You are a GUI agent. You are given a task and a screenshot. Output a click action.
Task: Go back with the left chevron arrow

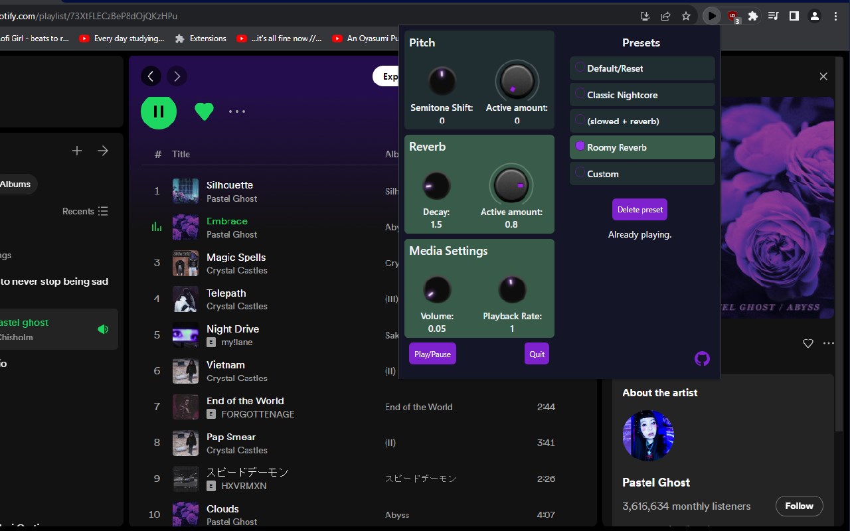151,76
